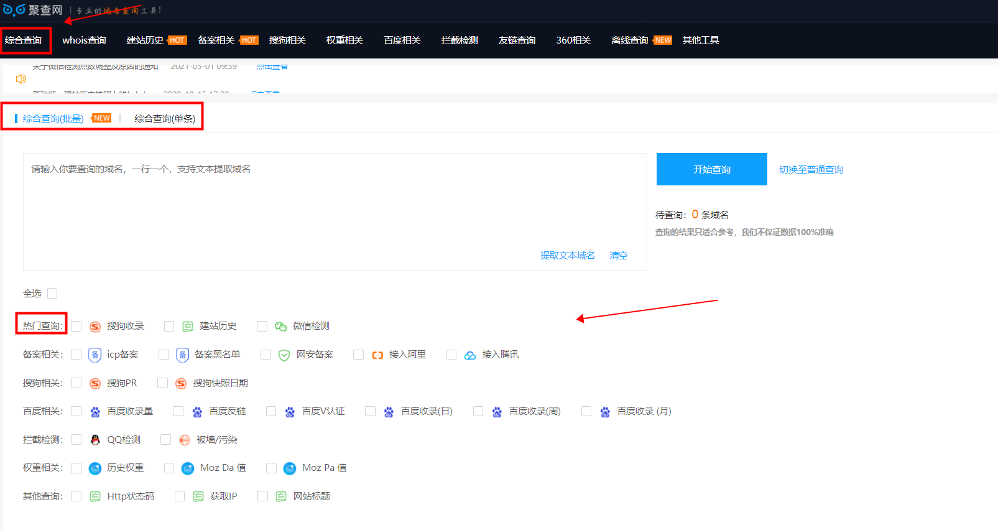Viewport: 998px width, 530px height.
Task: Click the green shield icon beside 网安备案
Action: pyautogui.click(x=284, y=355)
